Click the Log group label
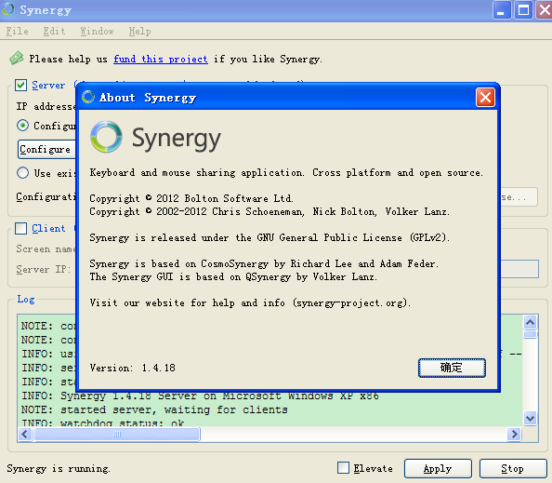This screenshot has height=483, width=552. [26, 300]
